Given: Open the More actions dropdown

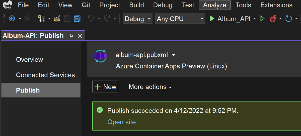Looking at the screenshot, I should tap(150, 87).
